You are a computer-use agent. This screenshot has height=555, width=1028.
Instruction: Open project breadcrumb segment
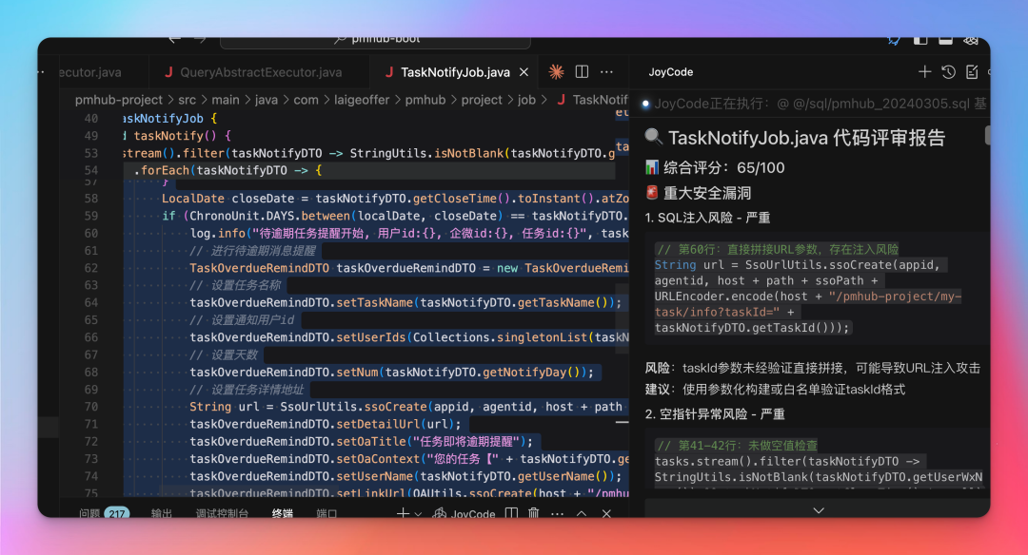(482, 100)
